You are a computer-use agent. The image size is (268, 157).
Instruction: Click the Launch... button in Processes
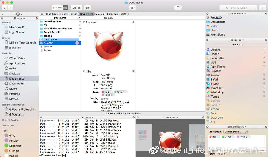tap(237, 44)
